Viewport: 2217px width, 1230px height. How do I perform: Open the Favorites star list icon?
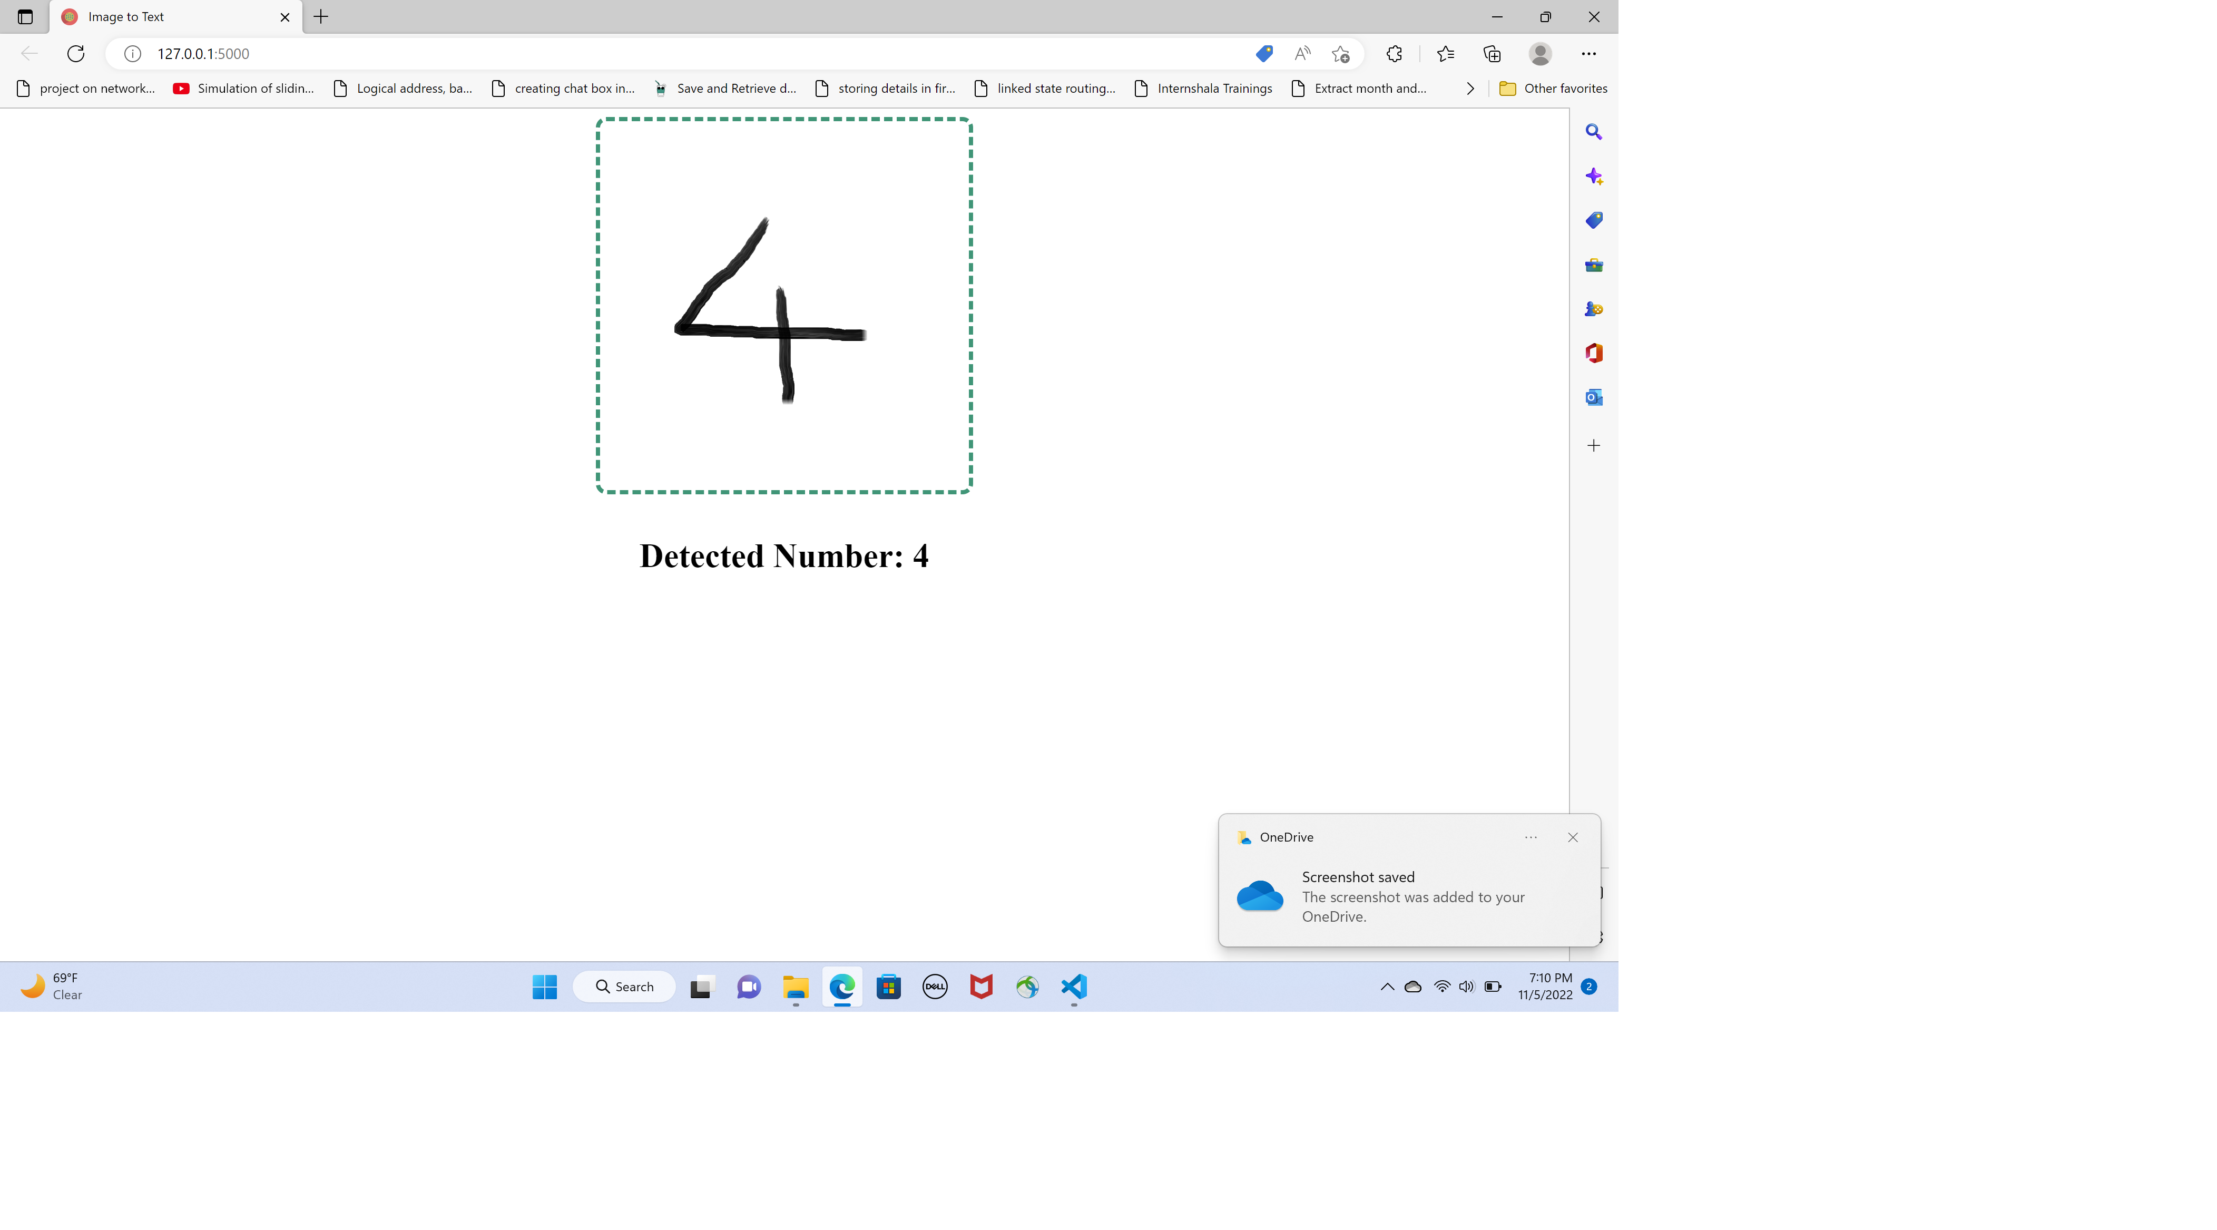pyautogui.click(x=1445, y=53)
